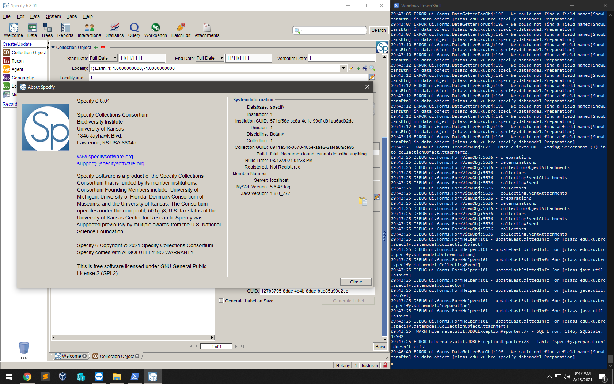Search localities using the magnifier icon
This screenshot has width=614, height=384.
coord(372,68)
